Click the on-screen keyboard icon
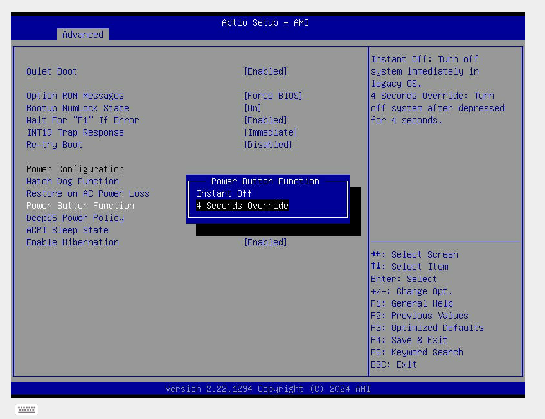 (26, 409)
